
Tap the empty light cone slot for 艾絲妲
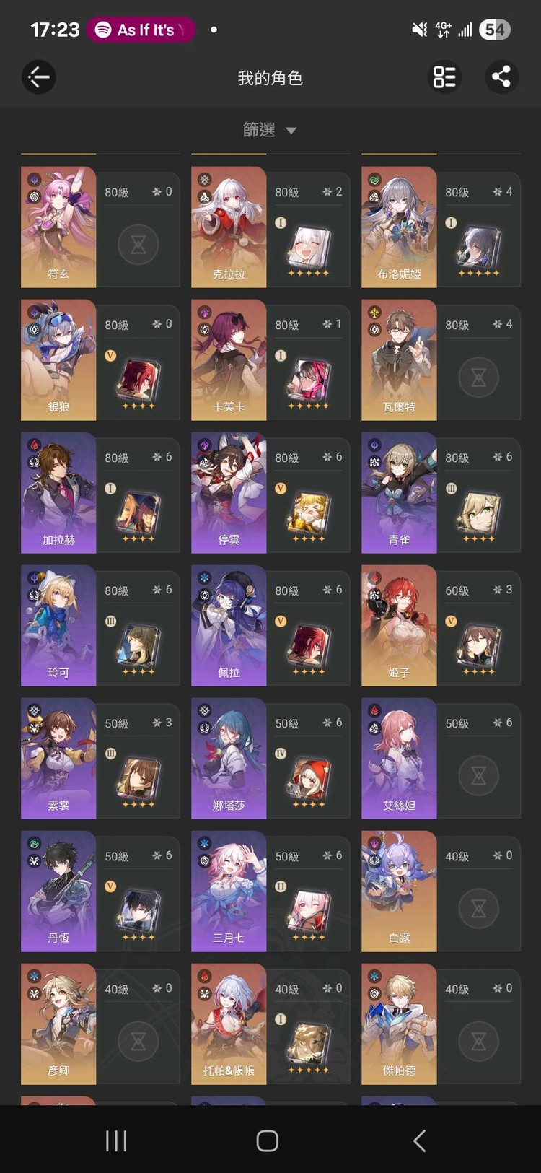478,776
